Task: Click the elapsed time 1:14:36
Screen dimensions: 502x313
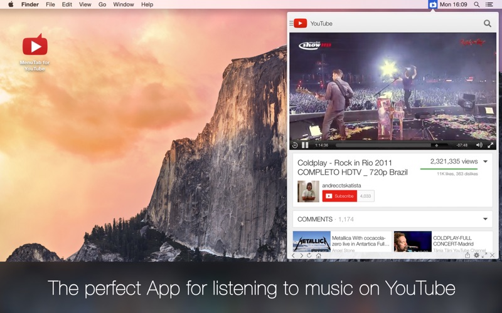Action: point(321,145)
